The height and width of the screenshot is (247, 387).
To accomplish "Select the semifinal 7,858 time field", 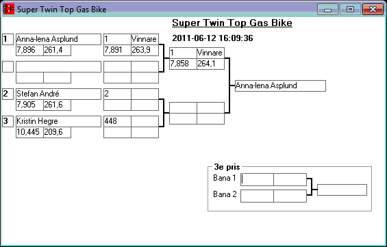I will [x=183, y=64].
